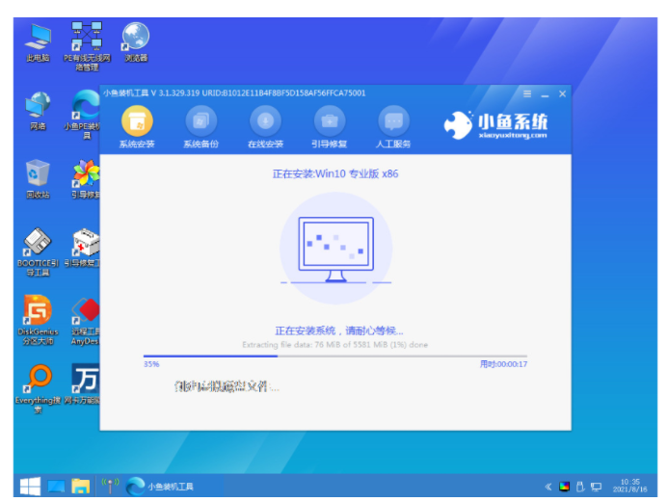Click the 小鱼系统 fish logo
Image resolution: width=668 pixels, height=502 pixels.
click(458, 123)
